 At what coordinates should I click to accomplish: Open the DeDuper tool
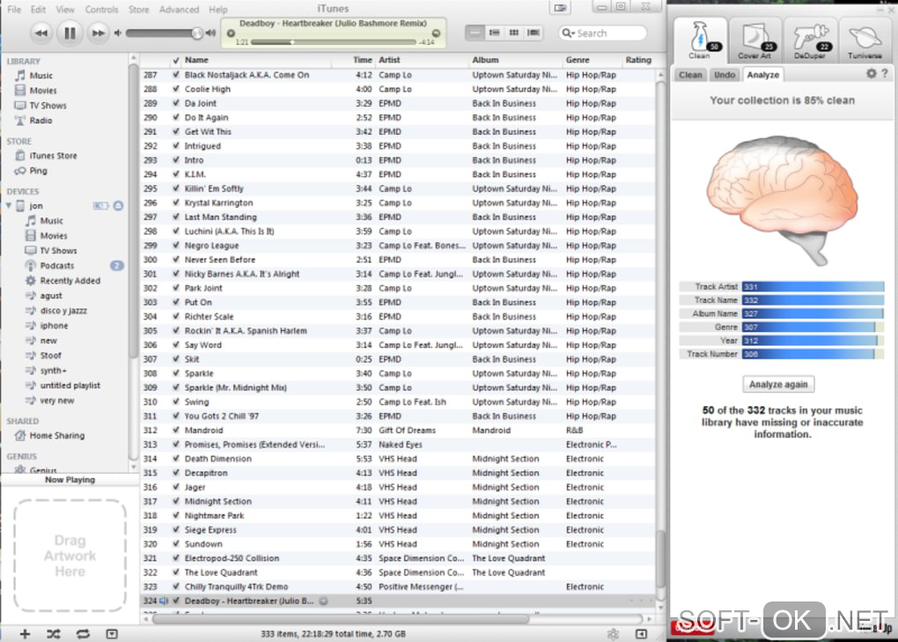pyautogui.click(x=810, y=41)
